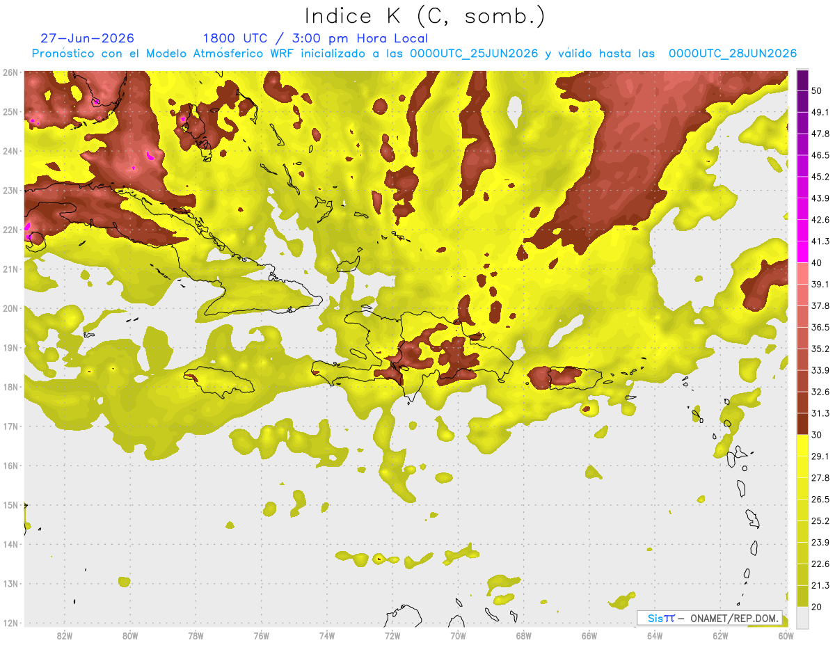Select the date label '27-Jun-2026'
Viewport: 835px width, 645px height.
pyautogui.click(x=87, y=38)
